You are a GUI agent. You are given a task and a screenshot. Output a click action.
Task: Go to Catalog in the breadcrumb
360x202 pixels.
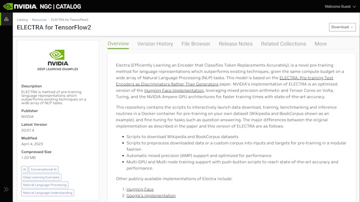tap(22, 20)
